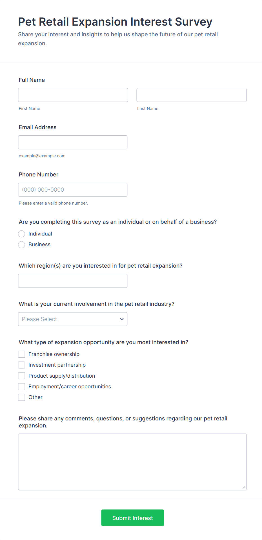Tick the Investment partnership checkbox

coord(22,365)
